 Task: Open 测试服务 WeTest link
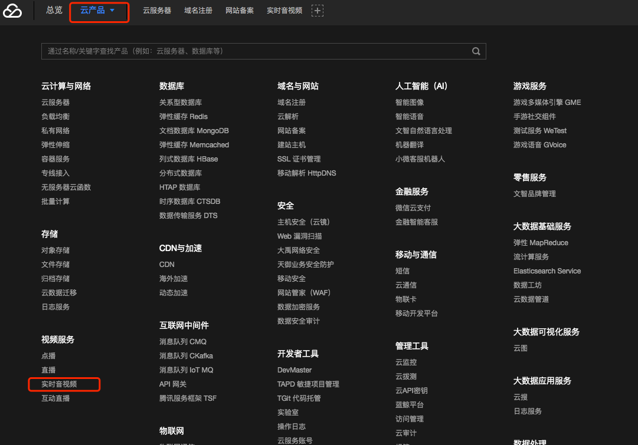point(539,131)
